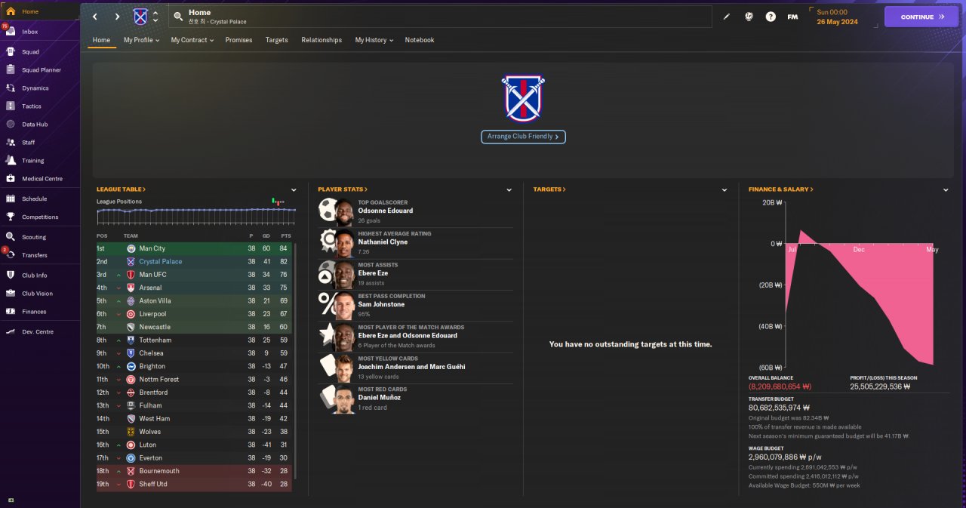Image resolution: width=966 pixels, height=508 pixels.
Task: Click the Crystal Palace crest in header
Action: tap(140, 17)
